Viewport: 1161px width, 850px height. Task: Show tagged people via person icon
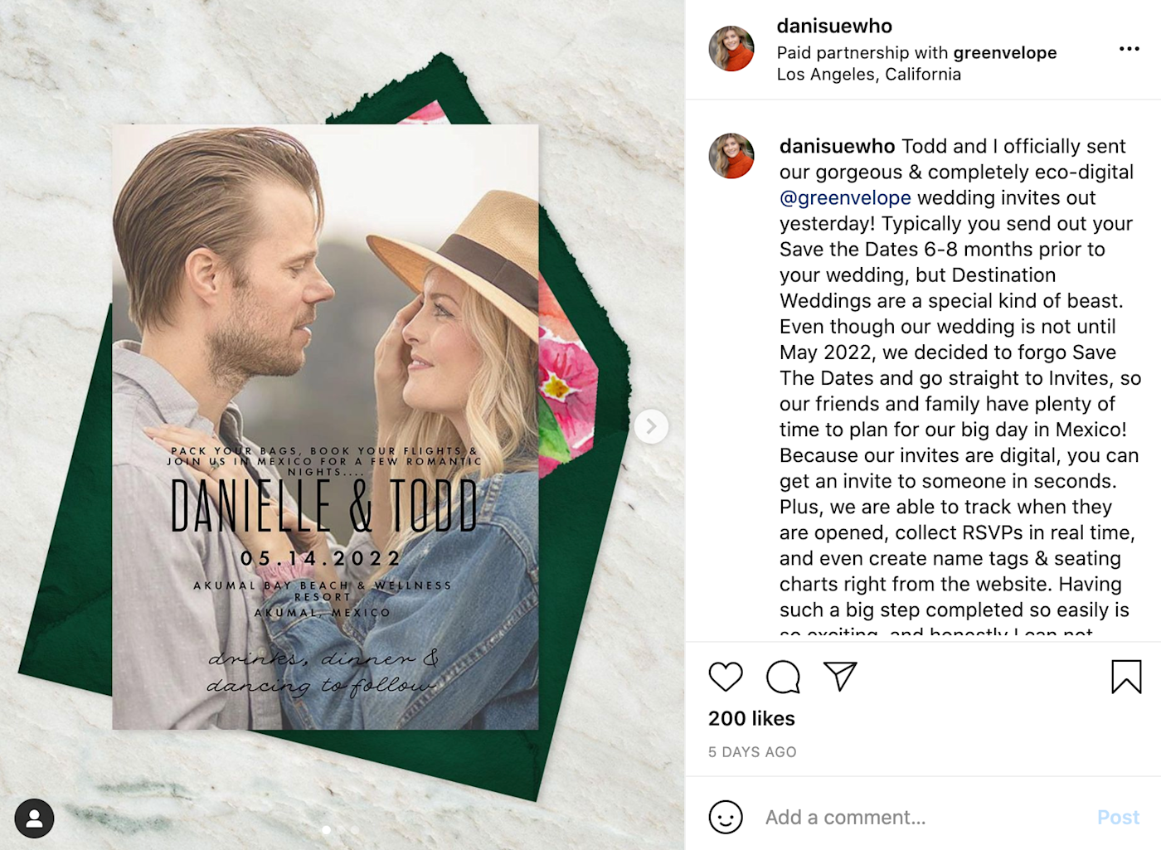pyautogui.click(x=34, y=818)
